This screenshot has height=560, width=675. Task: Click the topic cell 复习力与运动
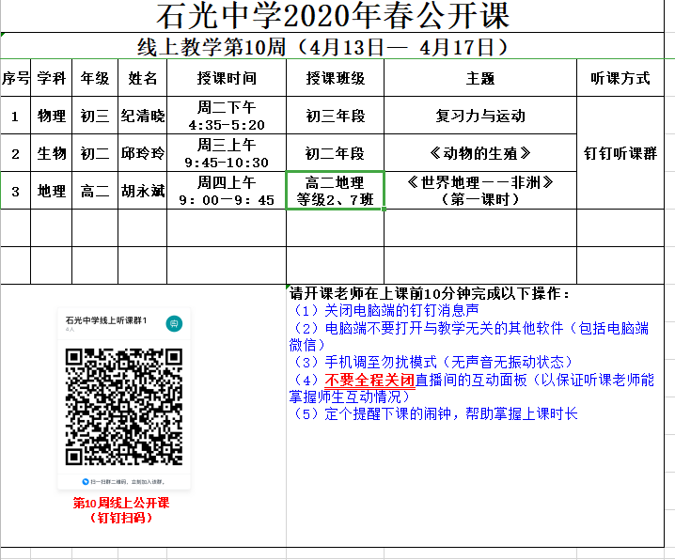479,116
